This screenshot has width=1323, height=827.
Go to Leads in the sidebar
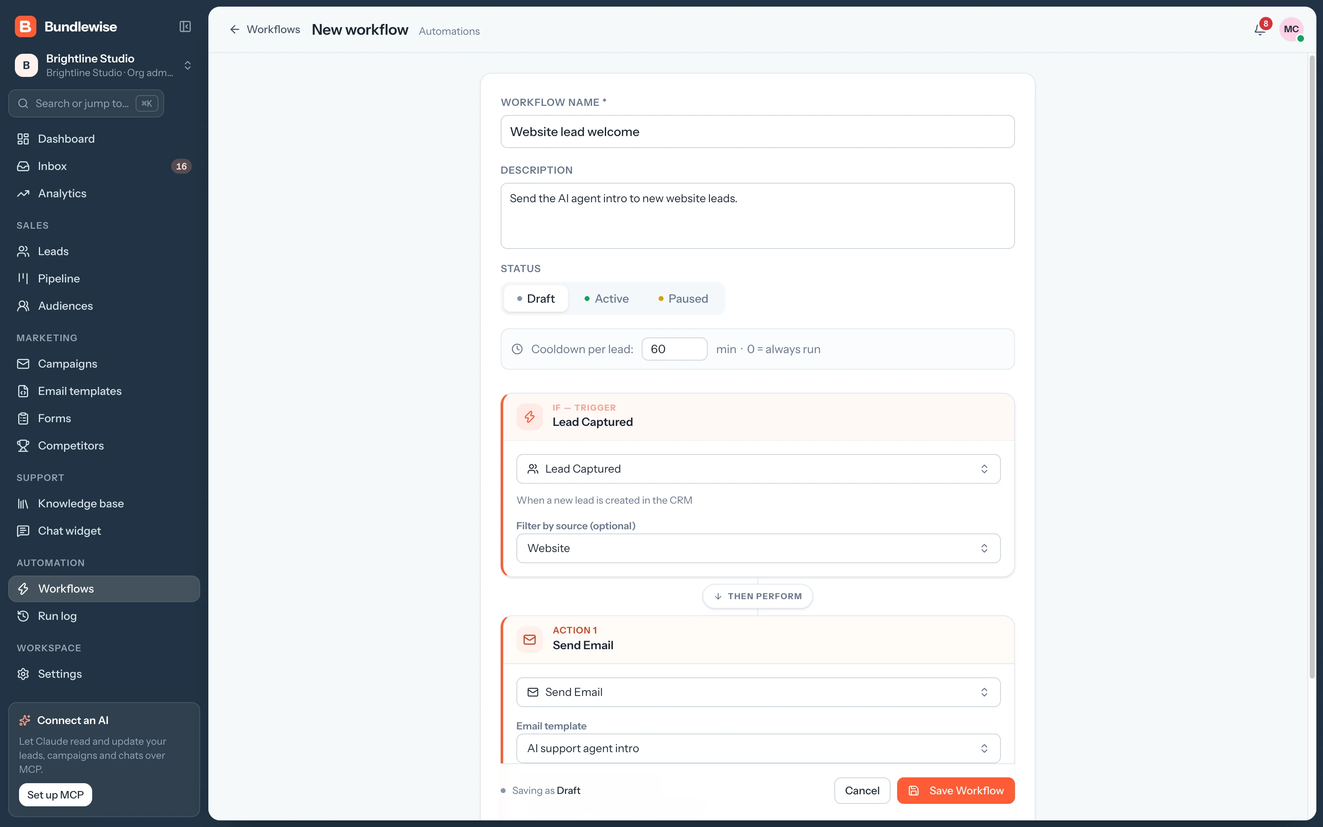tap(104, 251)
